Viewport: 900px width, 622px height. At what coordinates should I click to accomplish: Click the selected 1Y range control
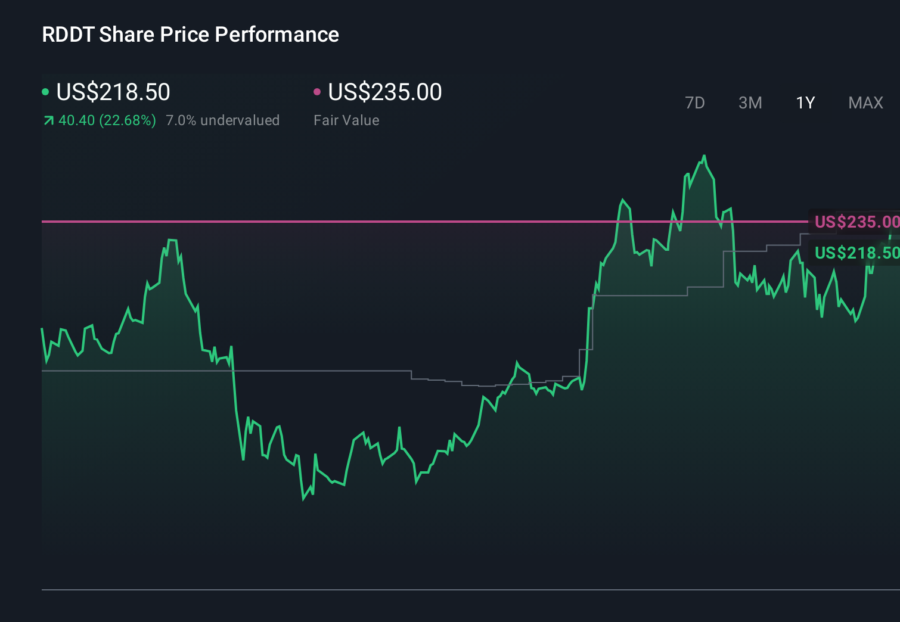[805, 102]
